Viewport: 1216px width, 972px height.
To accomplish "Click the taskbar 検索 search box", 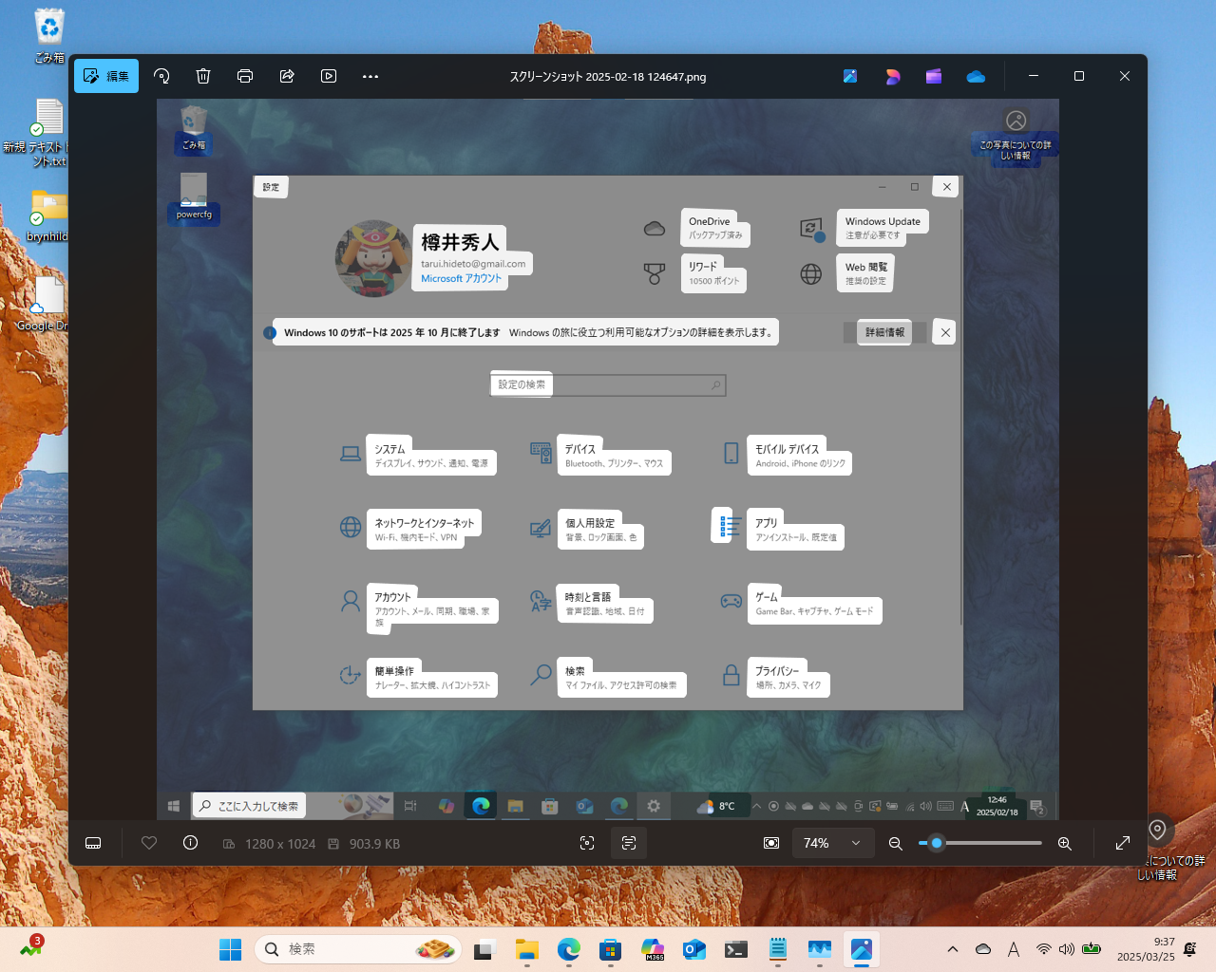I will click(x=357, y=949).
